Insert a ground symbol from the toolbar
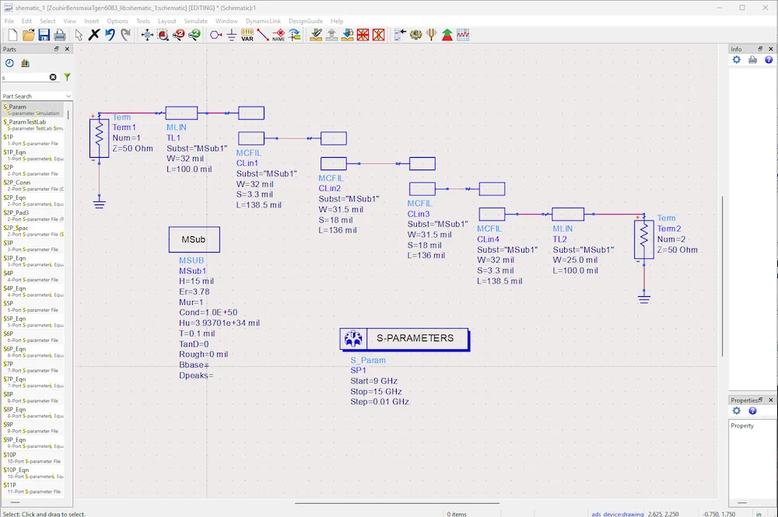The height and width of the screenshot is (517, 778). pyautogui.click(x=232, y=35)
